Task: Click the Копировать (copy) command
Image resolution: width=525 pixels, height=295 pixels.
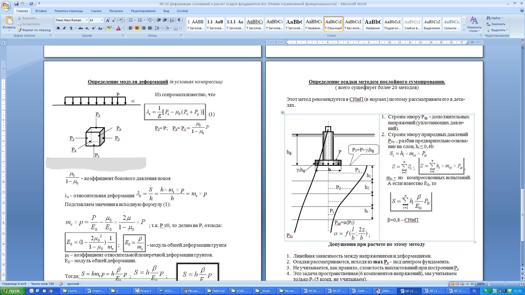Action: (x=29, y=24)
